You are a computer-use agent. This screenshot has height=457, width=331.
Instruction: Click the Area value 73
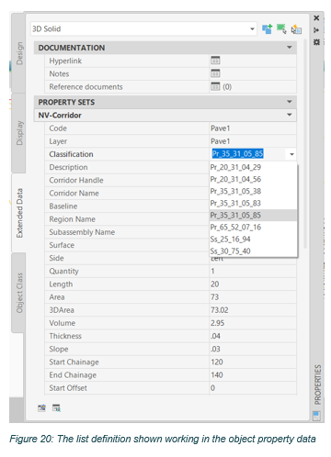(214, 297)
